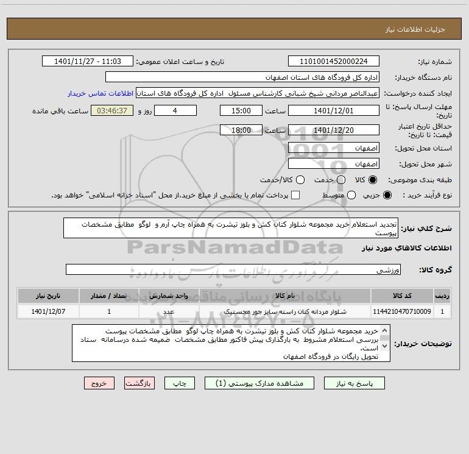469x454 pixels.
Task: Click the need date cell 1401/12/07
Action: click(x=48, y=311)
